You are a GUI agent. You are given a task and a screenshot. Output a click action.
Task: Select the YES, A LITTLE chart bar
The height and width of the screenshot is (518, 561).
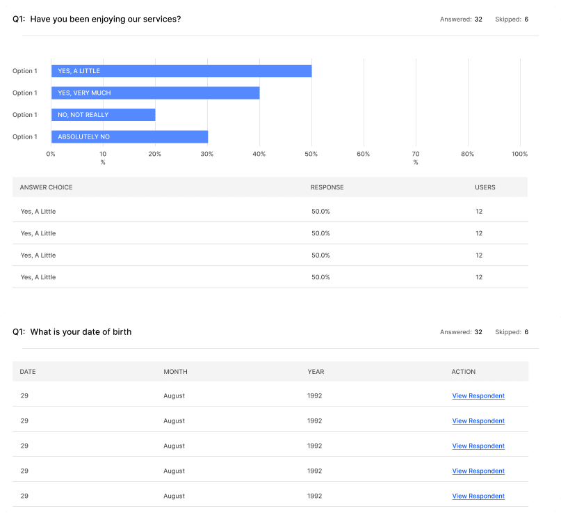click(181, 71)
